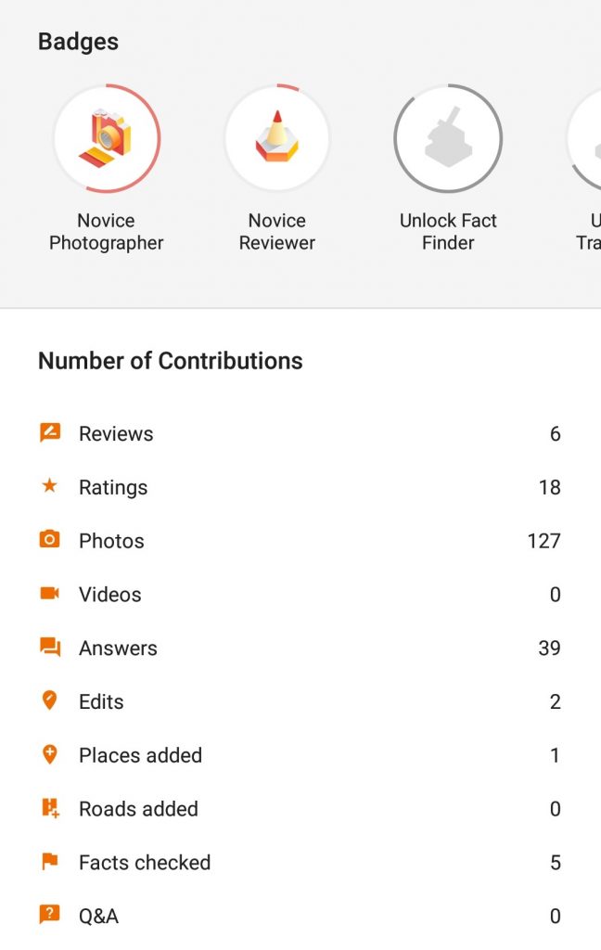601x950 pixels.
Task: Click the Photos camera icon
Action: (x=50, y=539)
